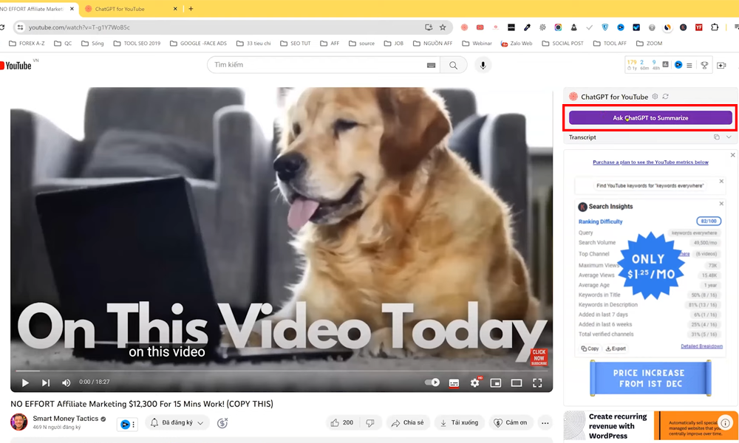Enable miniplayer mode icon
The image size is (739, 443).
coord(496,382)
